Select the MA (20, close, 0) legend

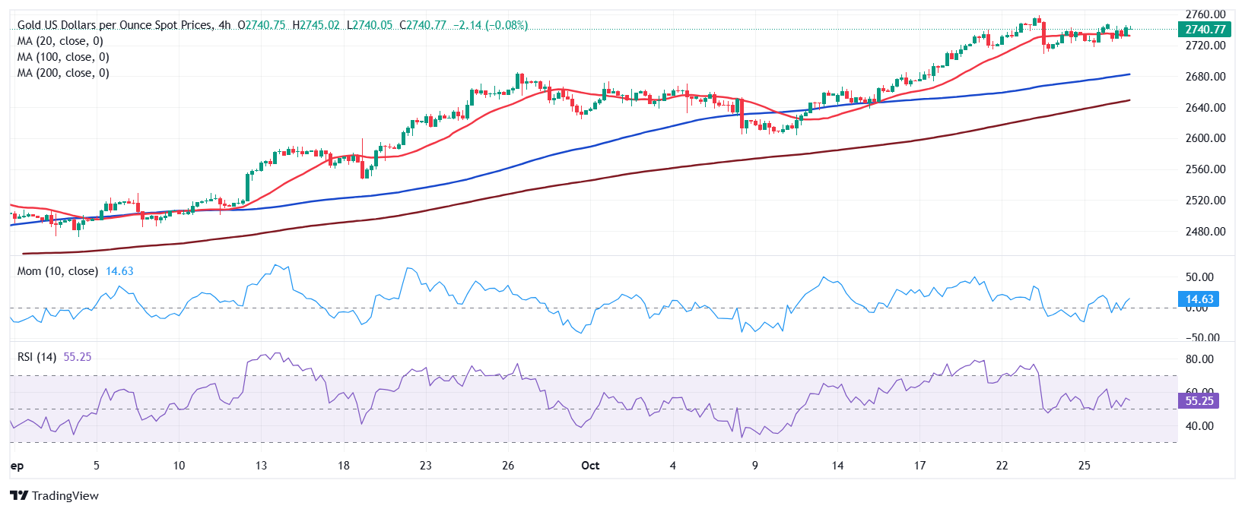[x=60, y=41]
